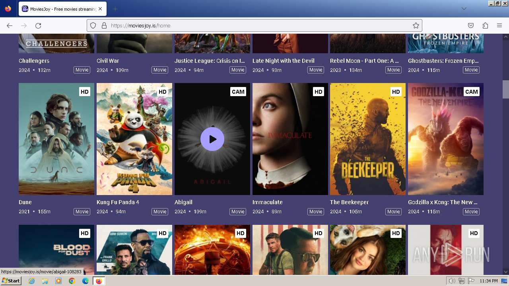Click the HD badge on Dune poster
This screenshot has width=509, height=286.
coord(85,92)
